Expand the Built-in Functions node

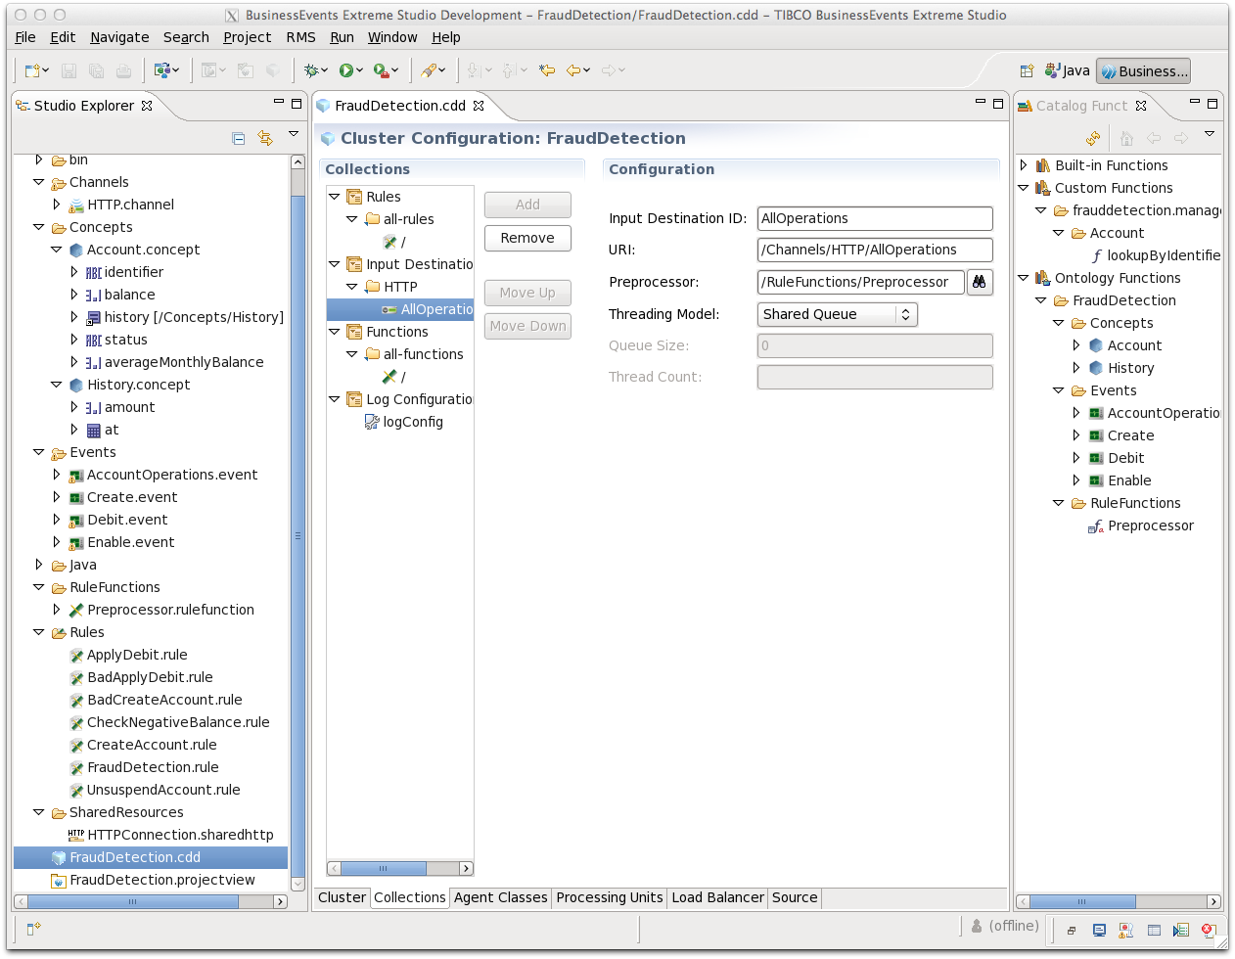1024,165
